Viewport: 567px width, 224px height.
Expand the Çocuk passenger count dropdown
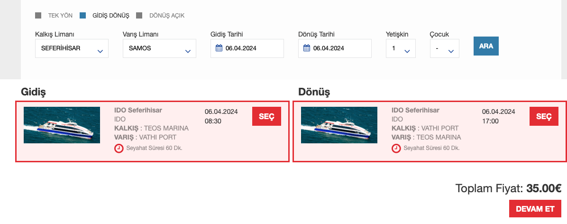pyautogui.click(x=444, y=48)
